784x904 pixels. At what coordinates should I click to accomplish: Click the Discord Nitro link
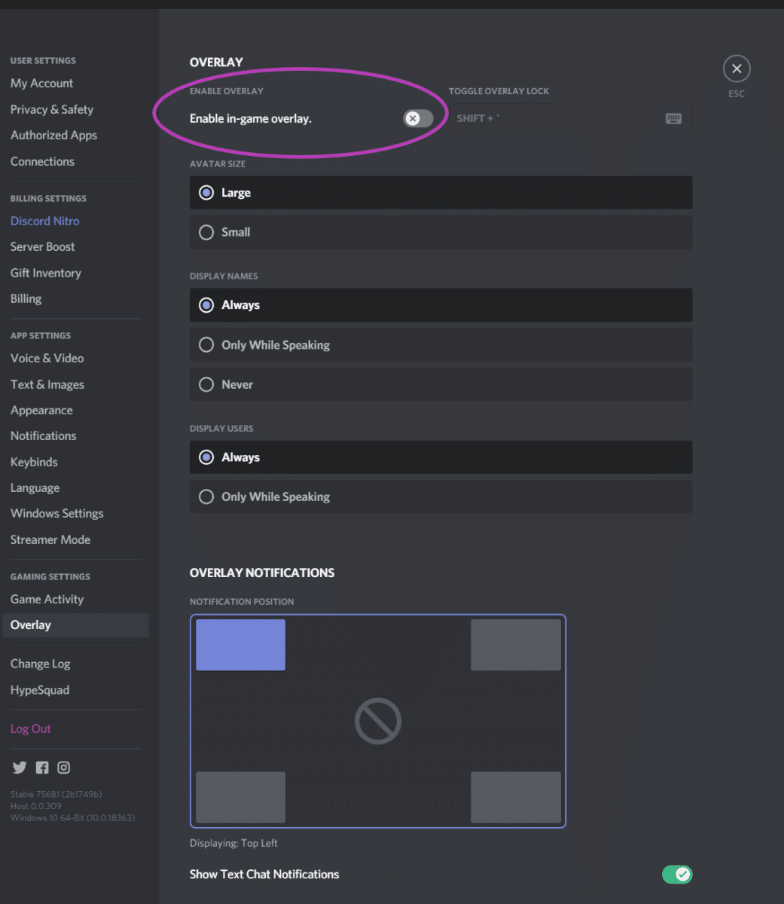[44, 221]
